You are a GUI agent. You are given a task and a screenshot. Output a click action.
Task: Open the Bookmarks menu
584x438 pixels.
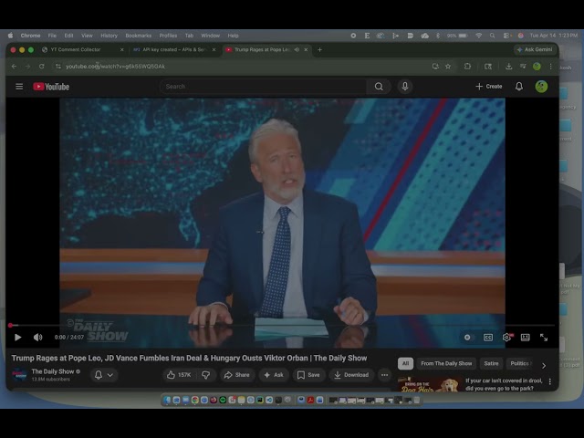click(138, 36)
